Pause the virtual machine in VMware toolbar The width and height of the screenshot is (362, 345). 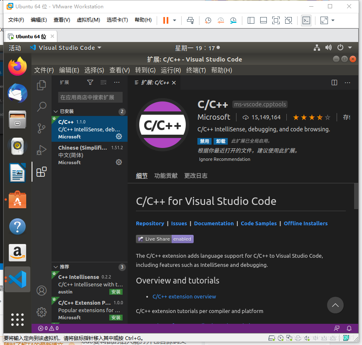[166, 20]
